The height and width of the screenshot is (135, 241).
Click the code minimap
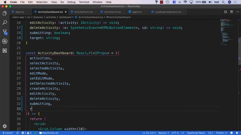point(229,32)
